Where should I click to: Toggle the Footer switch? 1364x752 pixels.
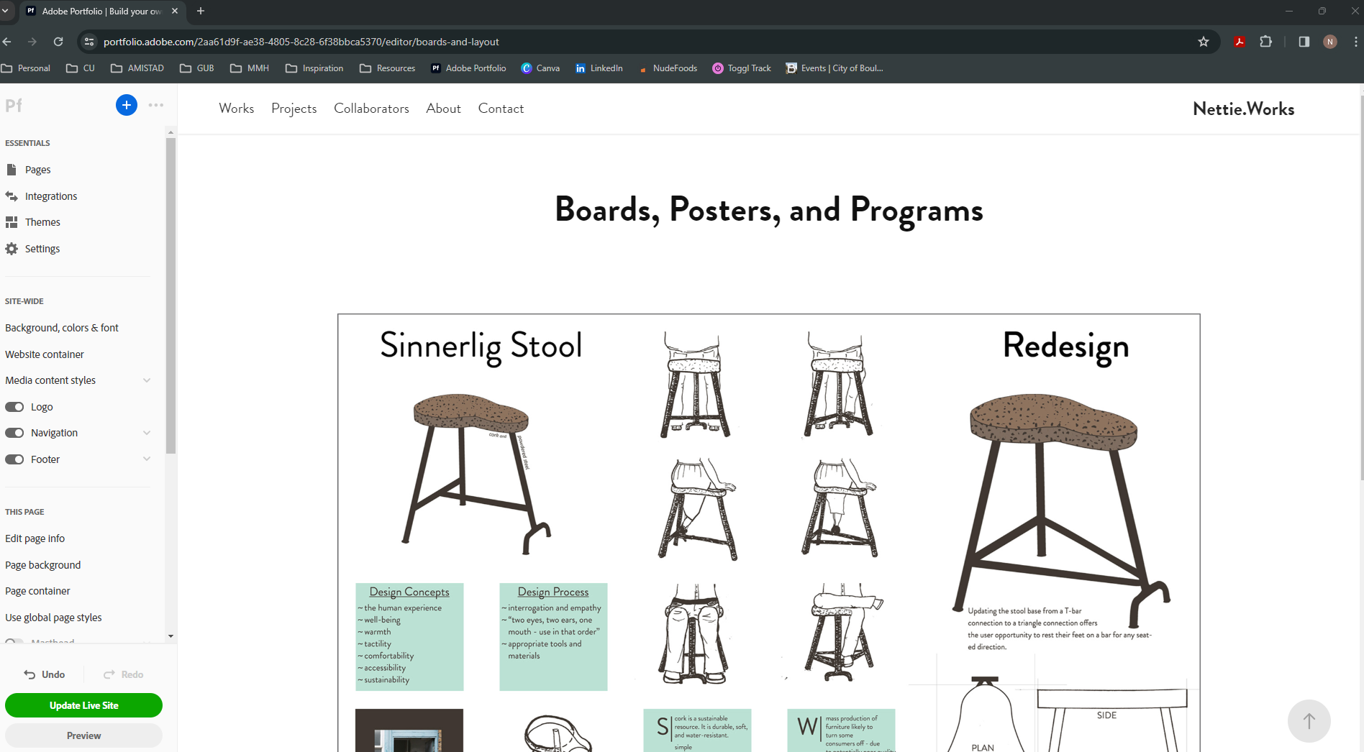point(14,459)
